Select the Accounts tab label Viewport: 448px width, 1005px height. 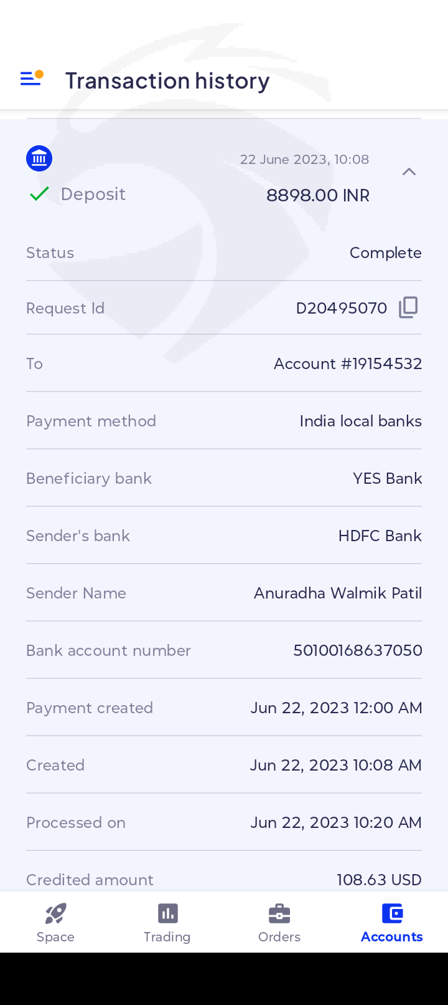tap(392, 936)
